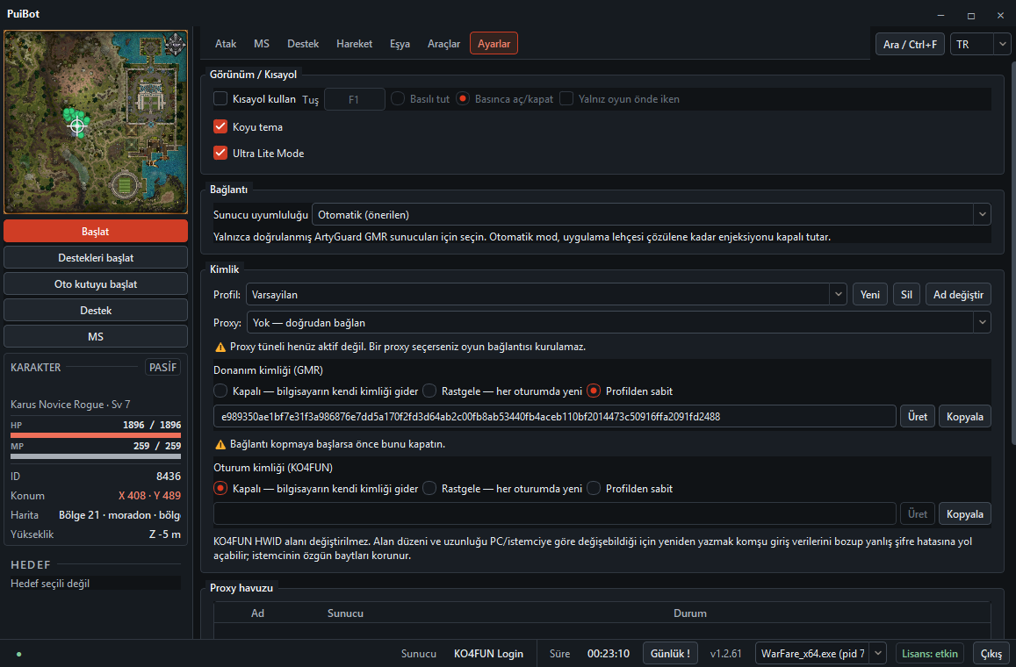Toggle the Koyu tema checkbox
Screen dimensions: 1016x667
(220, 127)
